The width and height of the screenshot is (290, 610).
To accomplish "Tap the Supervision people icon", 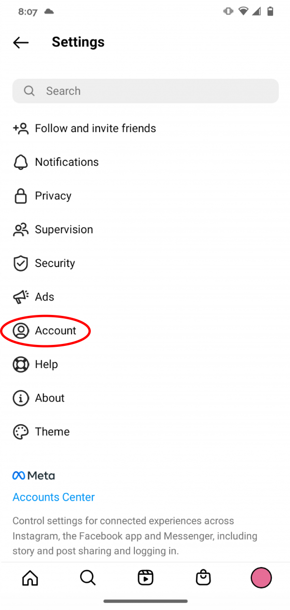I will 21,229.
